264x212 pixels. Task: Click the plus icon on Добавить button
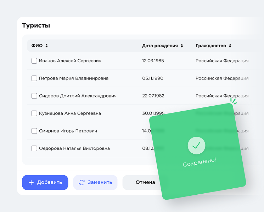(31, 183)
